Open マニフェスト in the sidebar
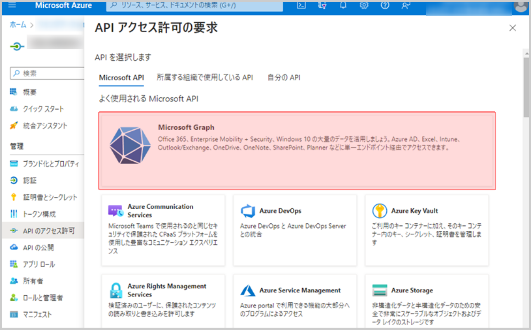531x330 pixels. click(x=37, y=314)
